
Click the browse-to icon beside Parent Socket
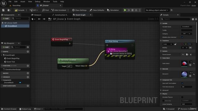[x=187, y=55]
